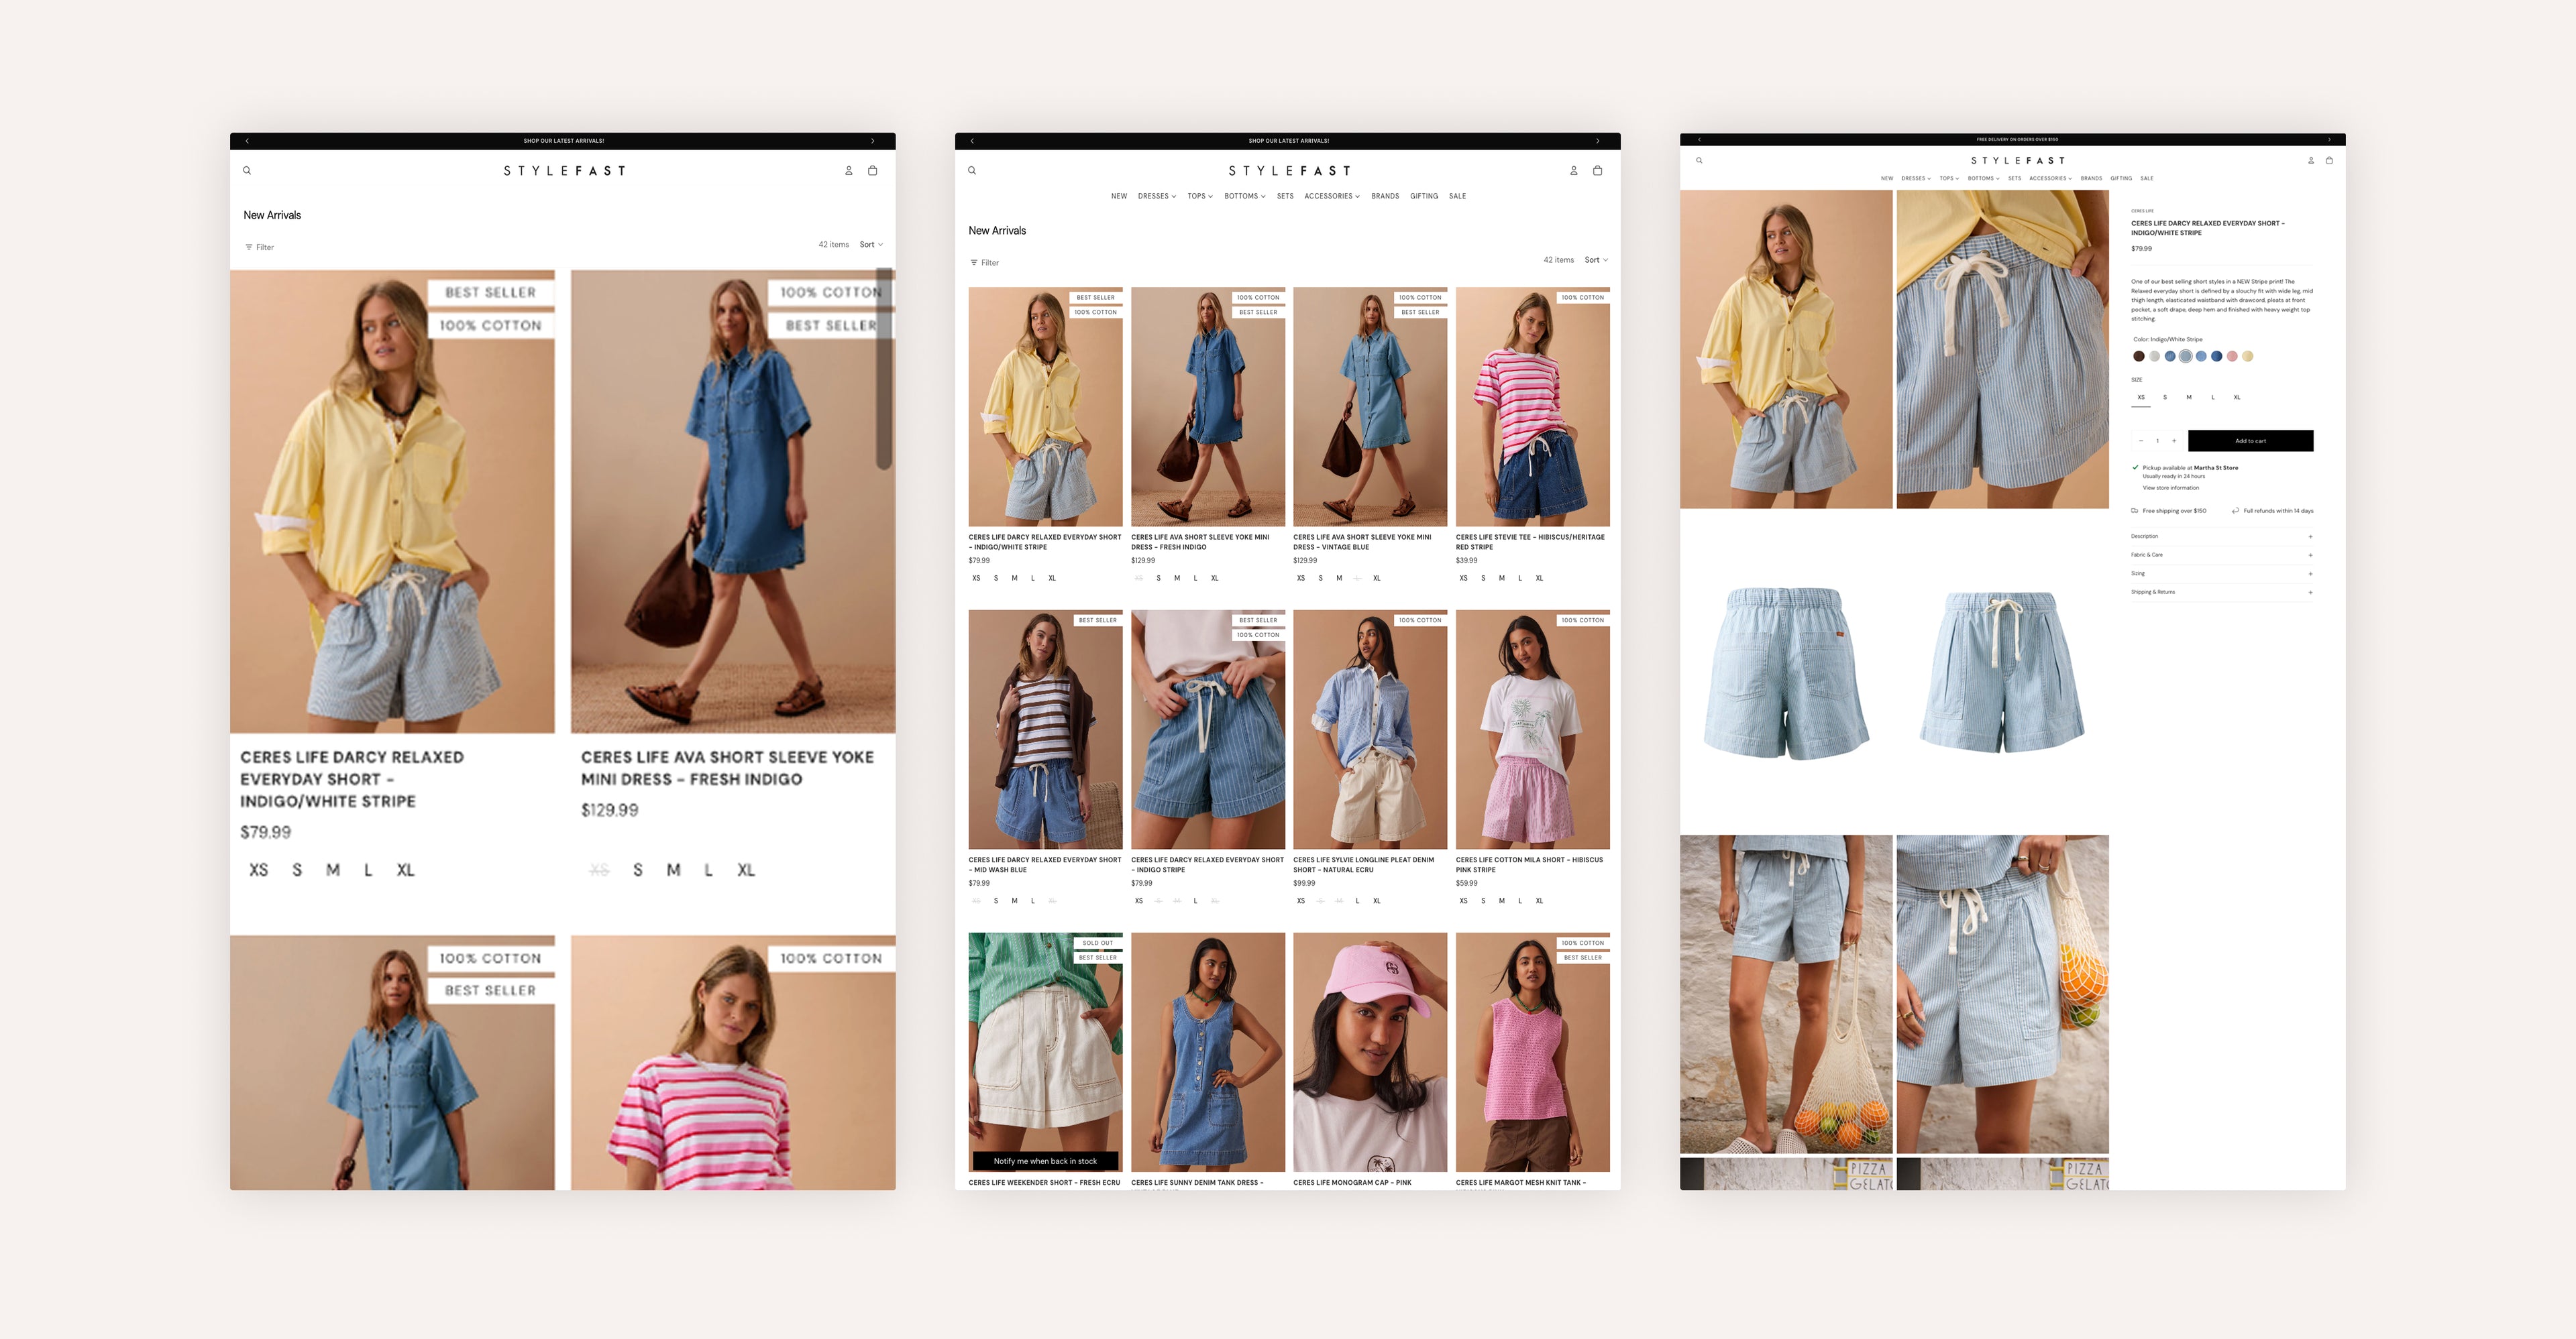The height and width of the screenshot is (1339, 2576).
Task: Click next arrow on the free delivery banner
Action: click(x=2329, y=140)
